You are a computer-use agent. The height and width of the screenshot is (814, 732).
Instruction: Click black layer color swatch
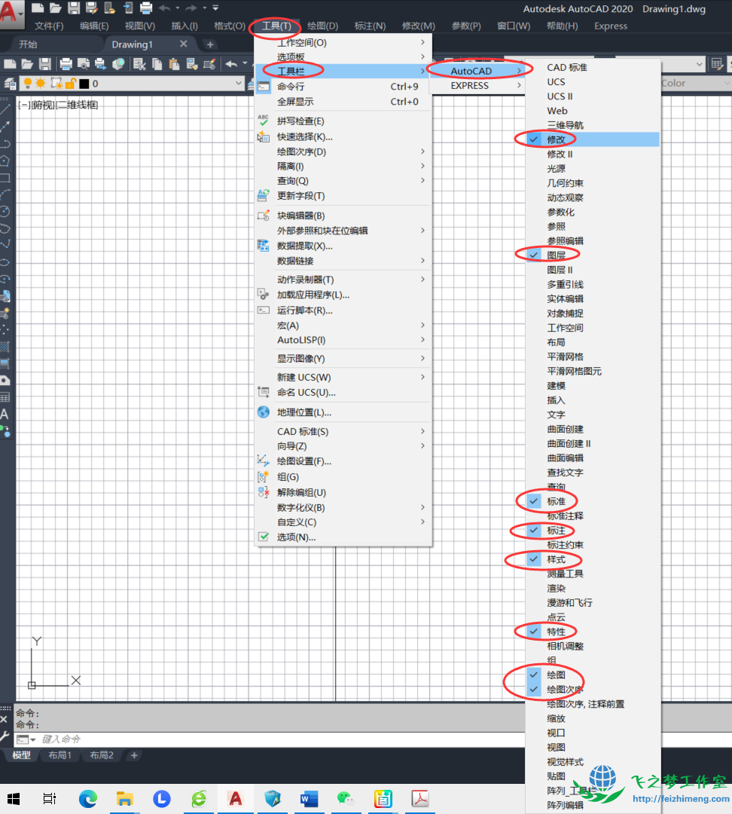[84, 84]
